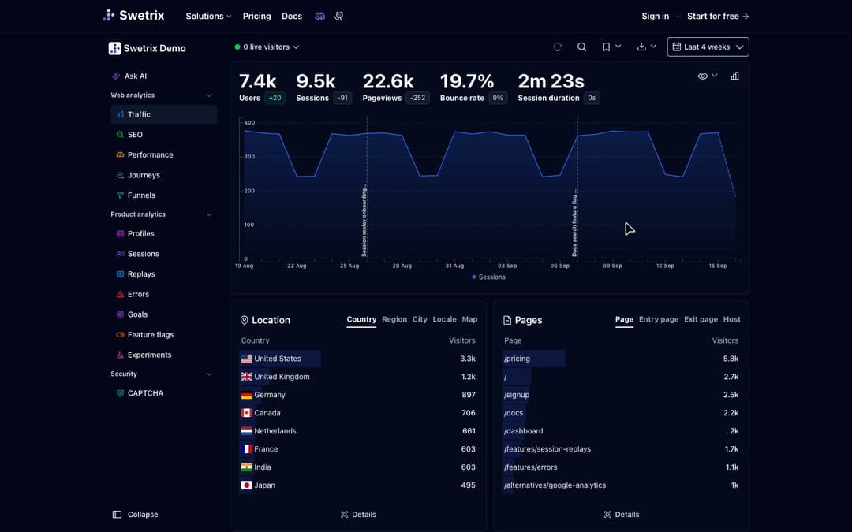Filter by /pricing page row
The image size is (852, 532).
click(x=621, y=359)
